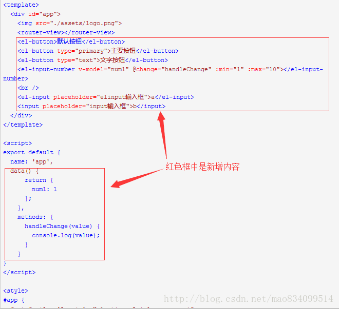Screen dimensions: 339x309
Task: Click the div id="app" line
Action: [35, 14]
